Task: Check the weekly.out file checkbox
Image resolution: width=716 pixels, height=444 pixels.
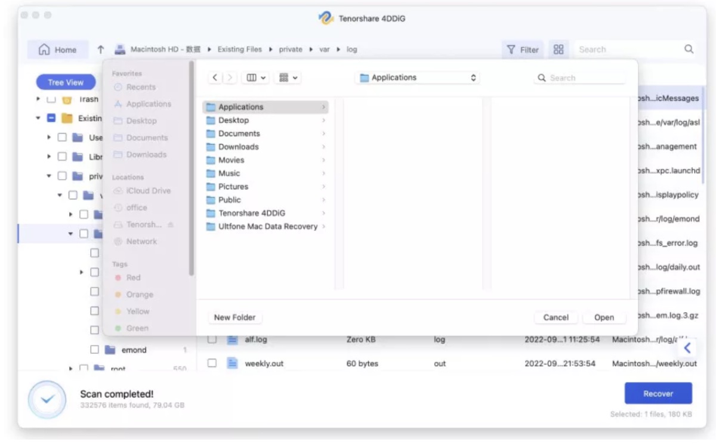Action: point(212,363)
